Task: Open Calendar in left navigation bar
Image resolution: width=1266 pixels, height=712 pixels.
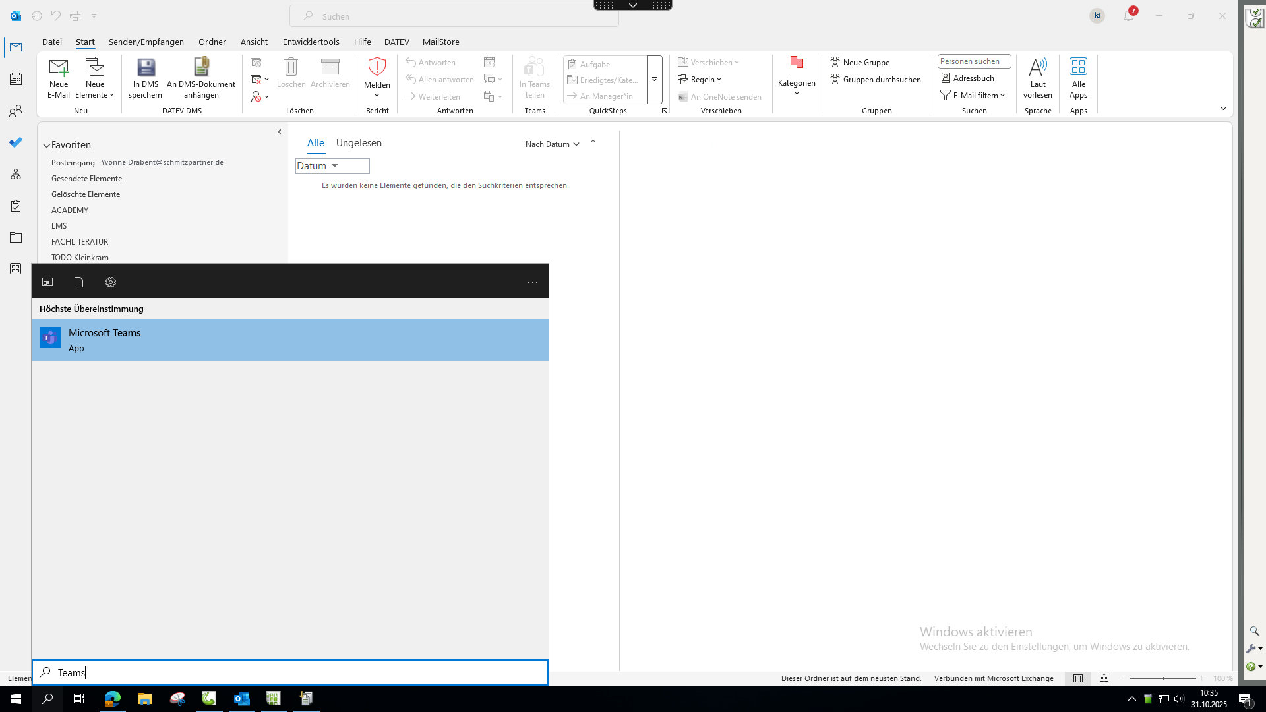Action: (16, 79)
